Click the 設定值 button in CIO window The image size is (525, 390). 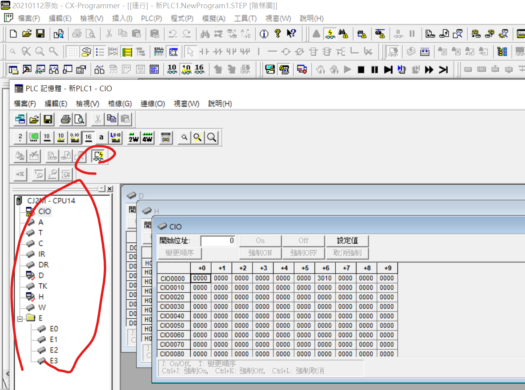[347, 241]
